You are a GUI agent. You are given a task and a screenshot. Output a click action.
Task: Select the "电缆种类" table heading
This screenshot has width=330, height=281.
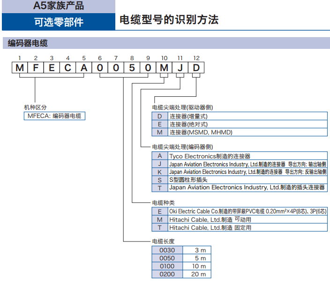pyautogui.click(x=163, y=203)
